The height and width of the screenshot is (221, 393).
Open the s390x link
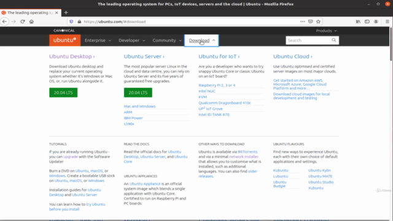click(x=129, y=124)
